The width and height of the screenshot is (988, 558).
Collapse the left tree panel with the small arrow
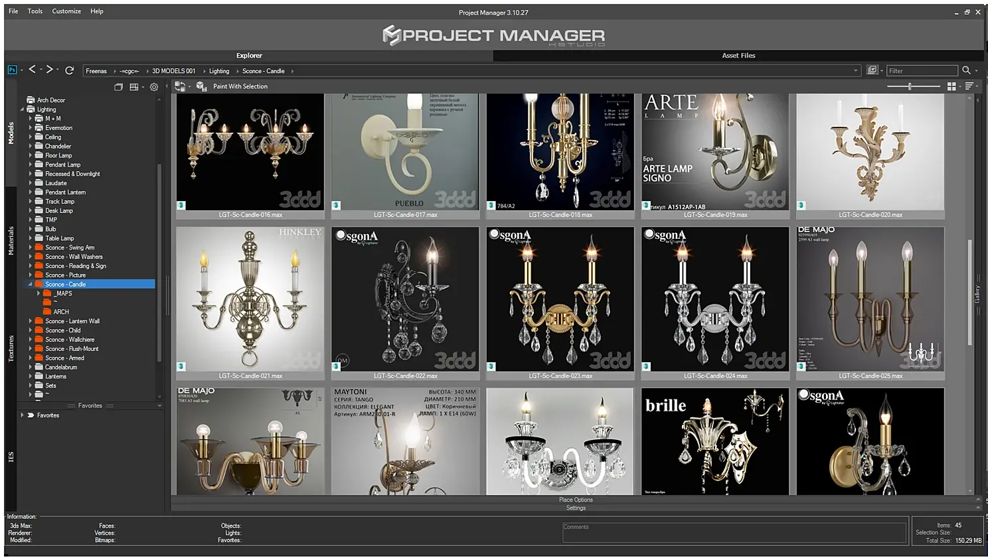(167, 86)
